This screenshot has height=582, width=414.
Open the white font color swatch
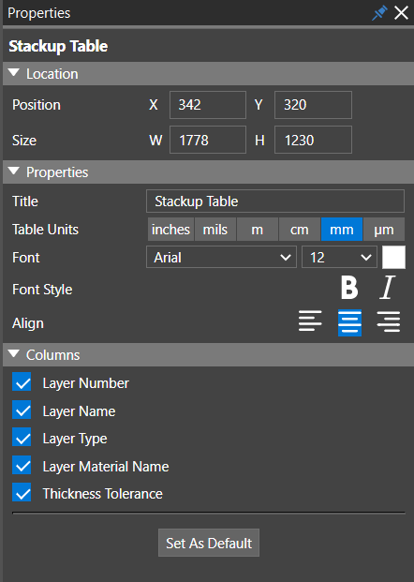pyautogui.click(x=393, y=257)
